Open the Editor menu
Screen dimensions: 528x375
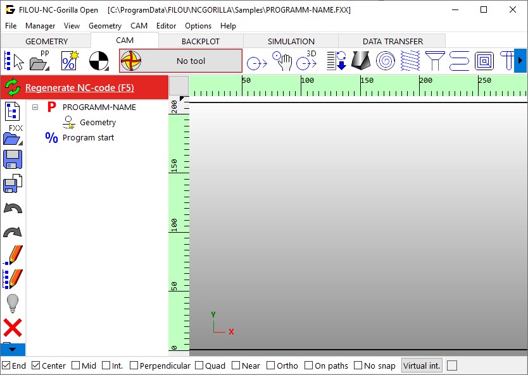click(166, 26)
